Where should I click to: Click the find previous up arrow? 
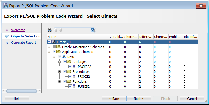[55, 30]
